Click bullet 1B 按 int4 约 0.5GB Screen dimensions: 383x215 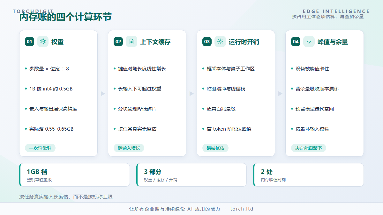click(51, 89)
